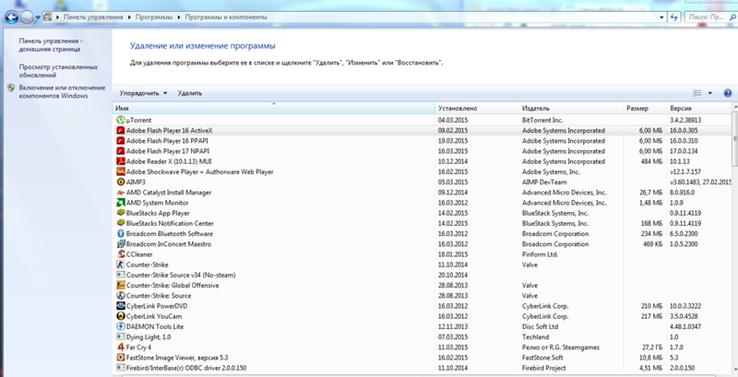Click the µTorrent program icon
The width and height of the screenshot is (738, 377).
coord(121,121)
